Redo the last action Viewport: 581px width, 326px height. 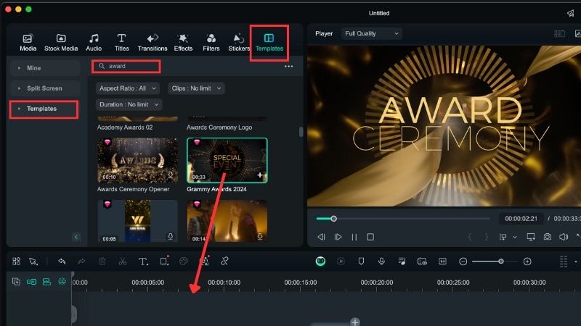[81, 262]
